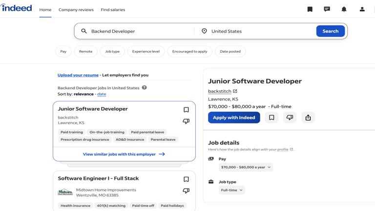
Task: Expand the Full-time job type dropdown
Action: [x=231, y=190]
